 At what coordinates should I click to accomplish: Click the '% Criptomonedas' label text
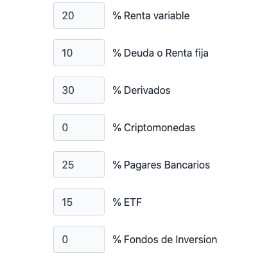pos(154,128)
